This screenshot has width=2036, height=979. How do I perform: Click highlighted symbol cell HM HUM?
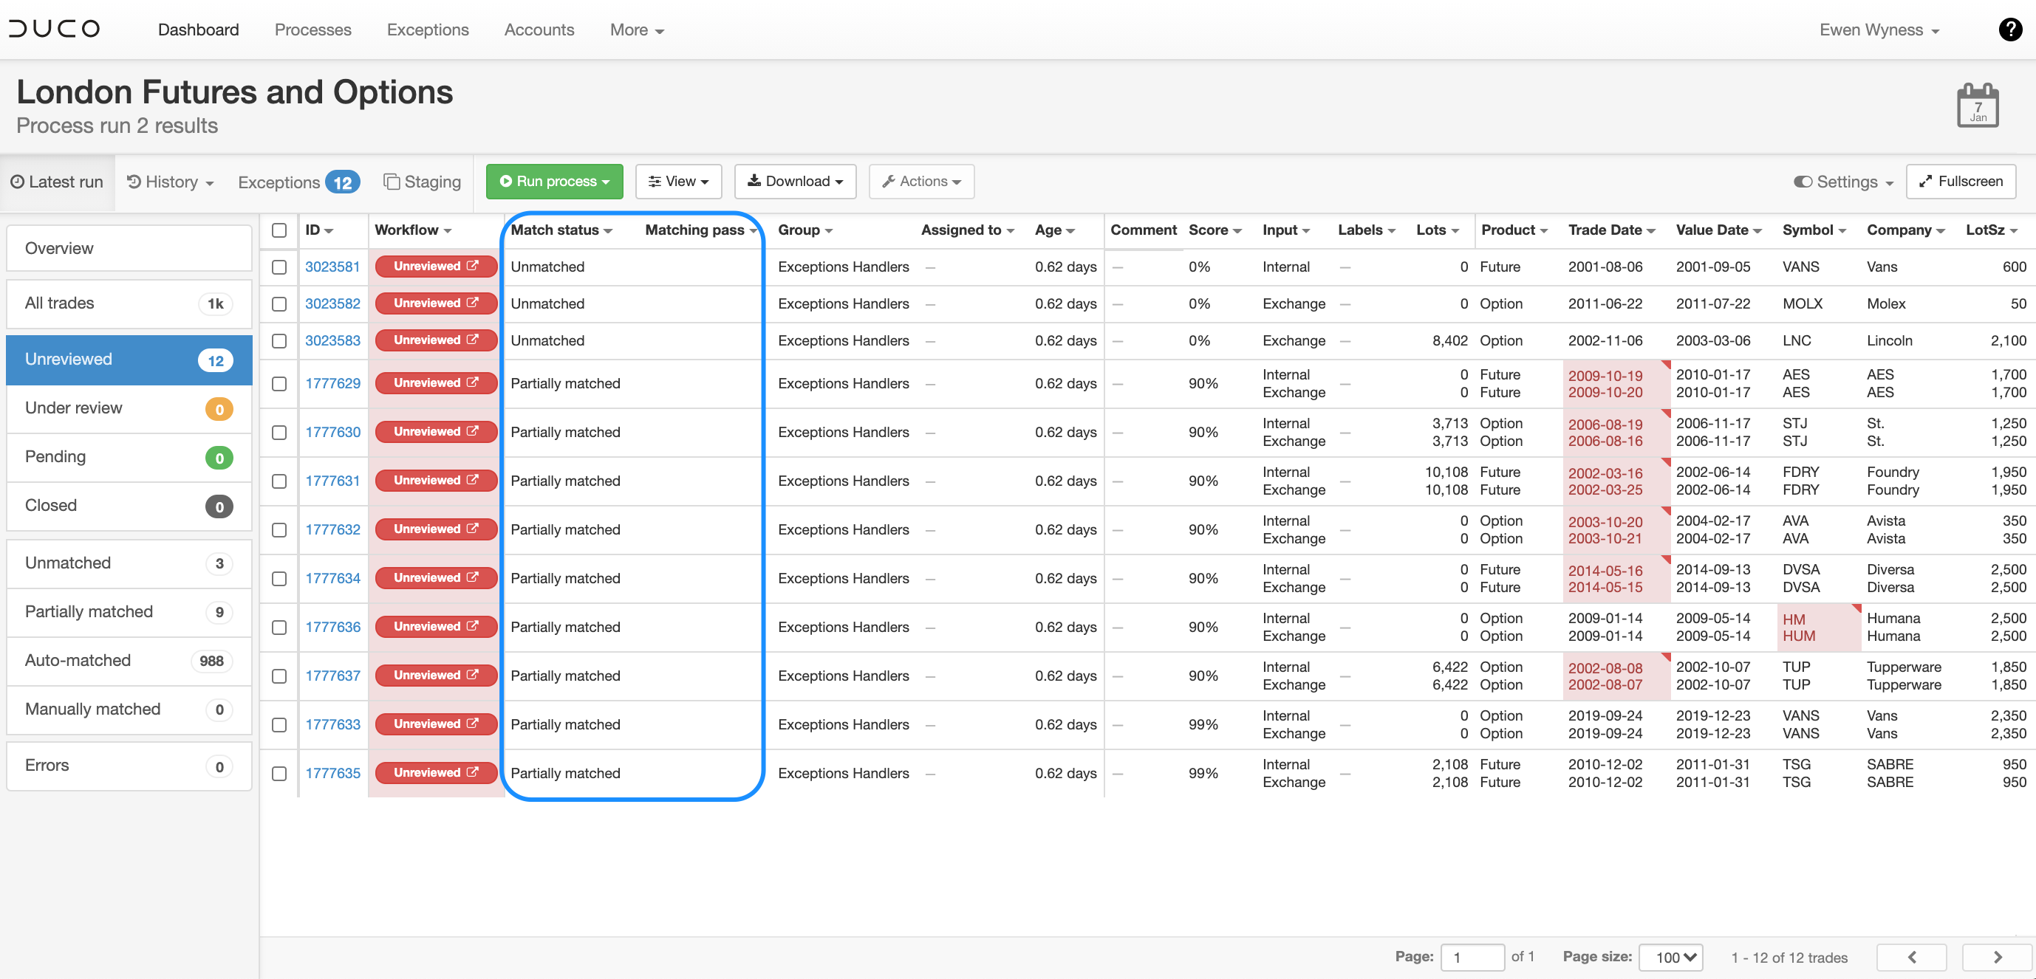pos(1820,628)
